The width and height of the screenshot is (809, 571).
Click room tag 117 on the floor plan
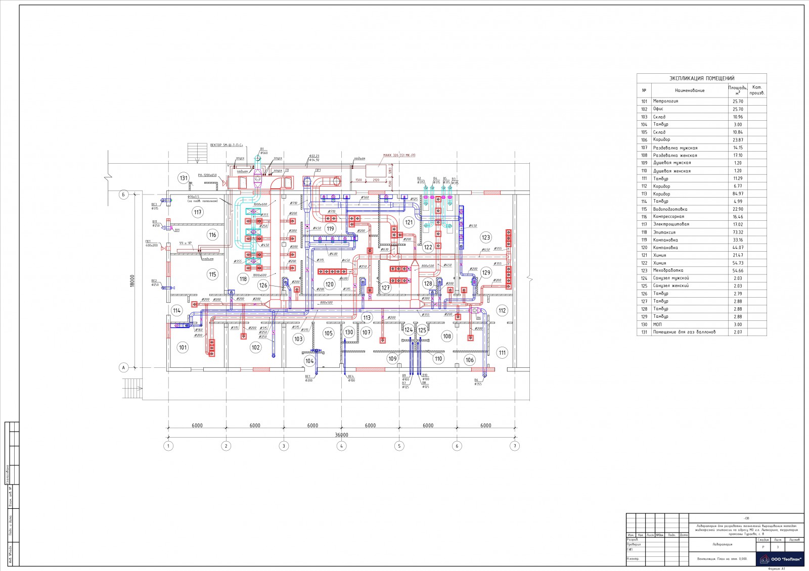(198, 212)
